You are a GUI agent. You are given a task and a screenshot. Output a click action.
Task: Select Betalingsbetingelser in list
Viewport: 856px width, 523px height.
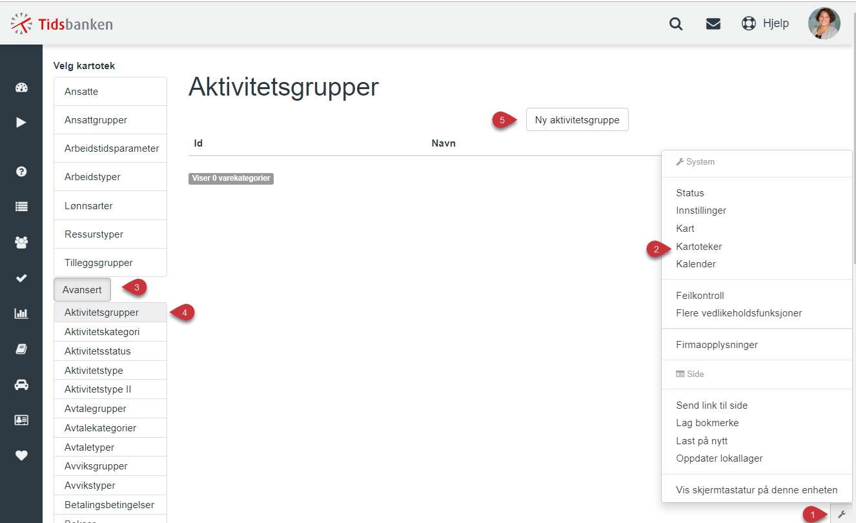(110, 505)
